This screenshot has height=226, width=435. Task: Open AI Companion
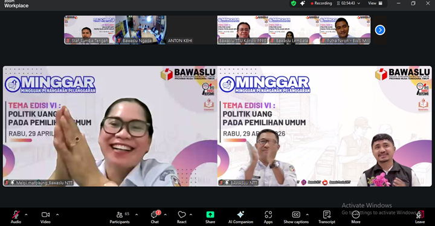(240, 217)
